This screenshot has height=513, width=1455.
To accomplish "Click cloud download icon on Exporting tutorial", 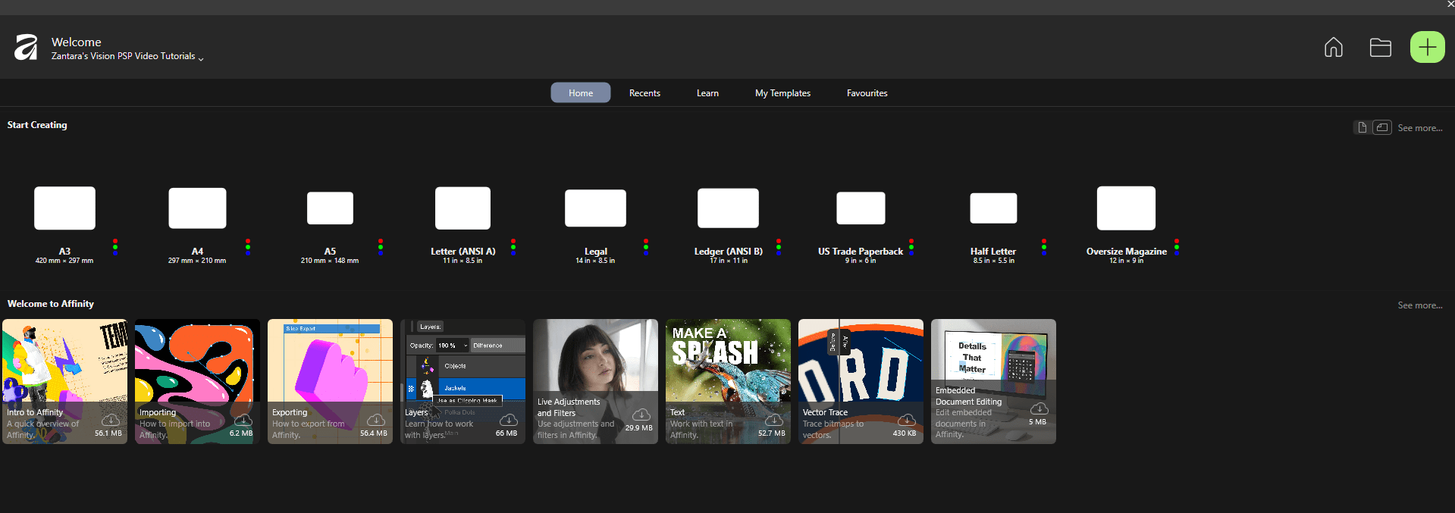I will tap(376, 420).
